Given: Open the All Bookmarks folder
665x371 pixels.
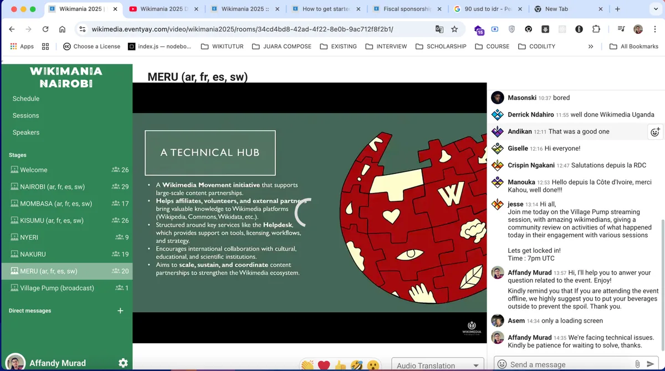Looking at the screenshot, I should 634,47.
